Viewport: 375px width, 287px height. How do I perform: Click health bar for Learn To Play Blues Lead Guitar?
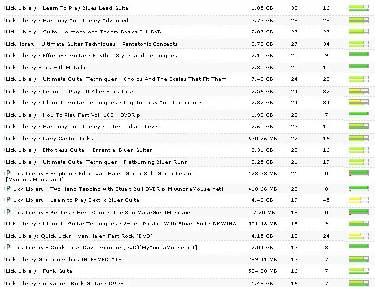click(x=358, y=8)
